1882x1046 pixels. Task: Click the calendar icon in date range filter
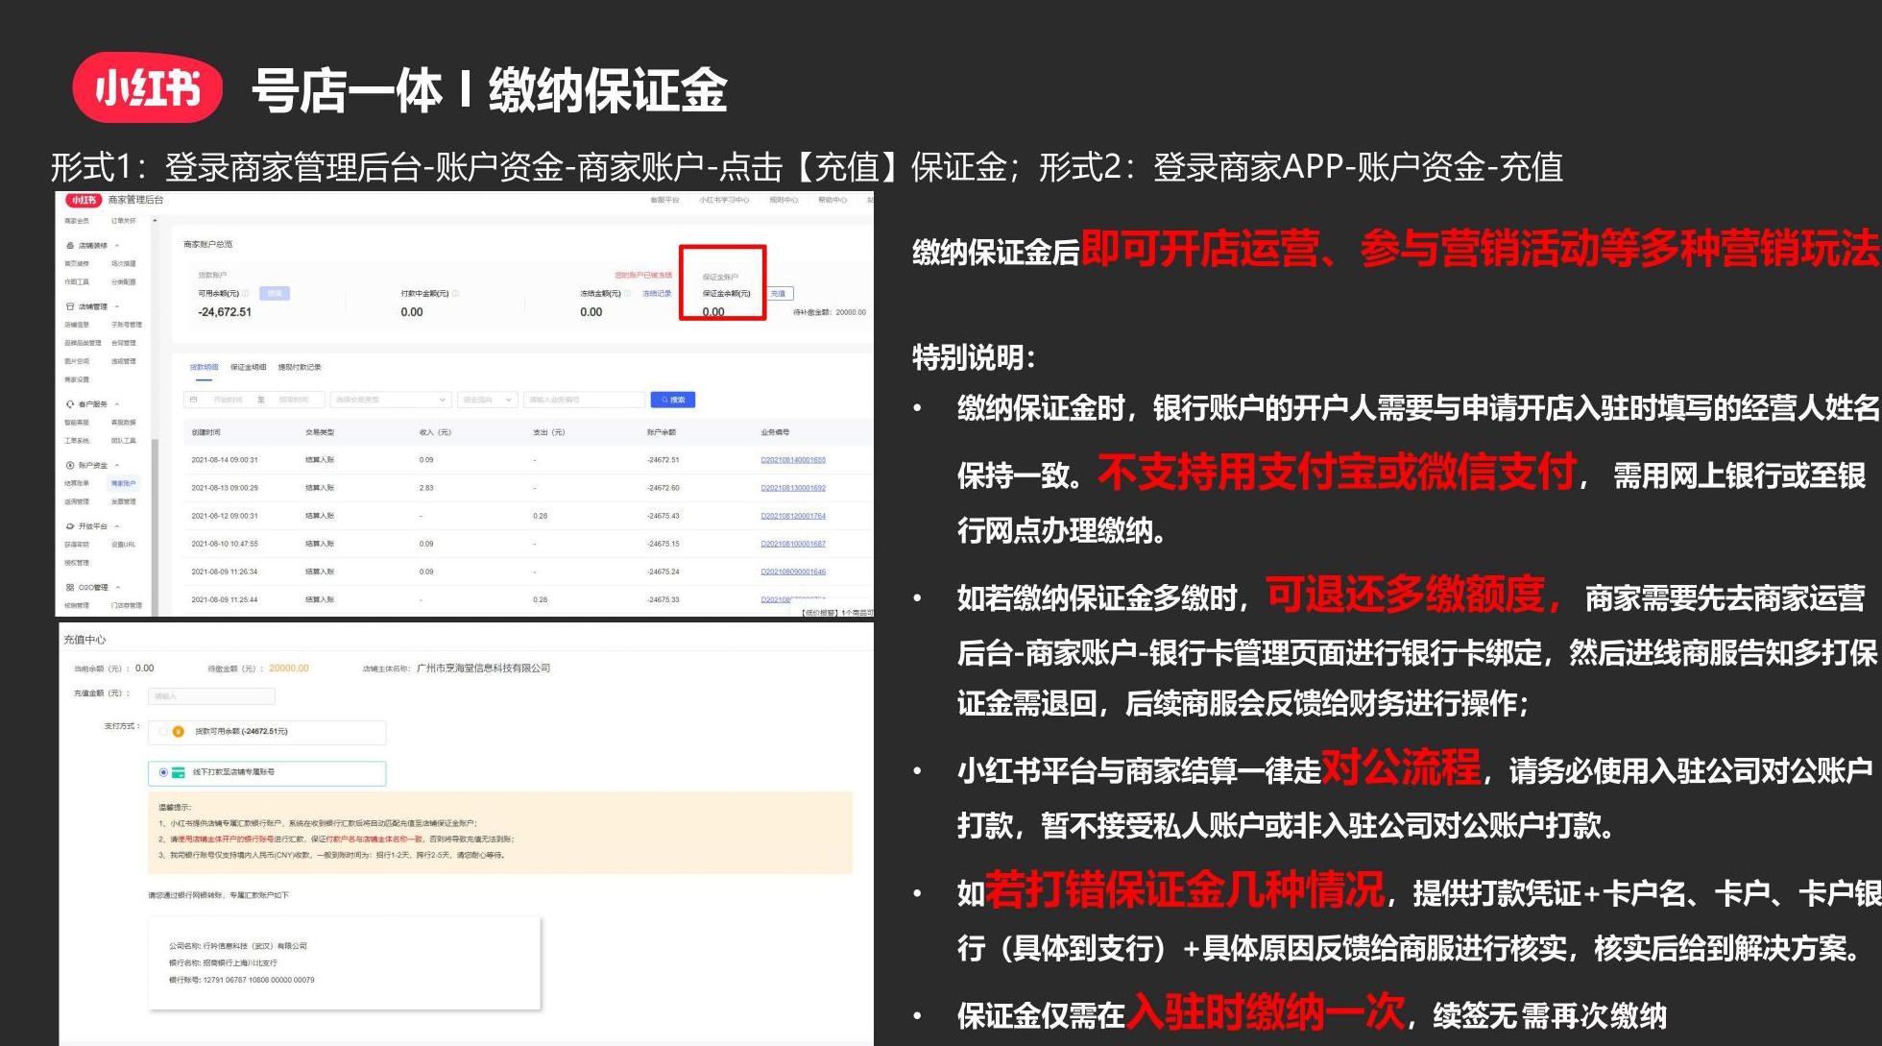(x=194, y=400)
